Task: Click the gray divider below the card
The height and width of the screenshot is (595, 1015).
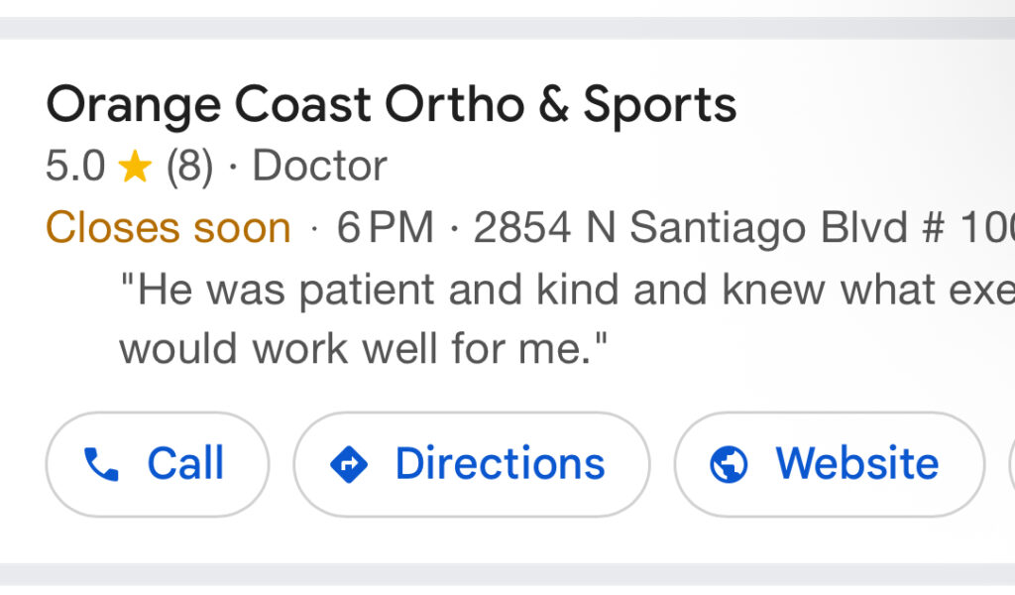Action: pos(507,575)
